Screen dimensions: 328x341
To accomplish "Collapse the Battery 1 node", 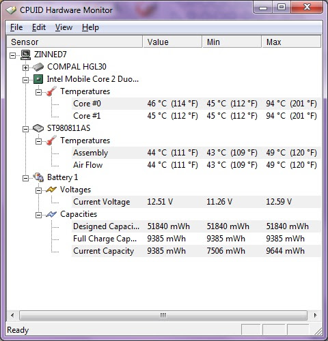I will pyautogui.click(x=26, y=178).
